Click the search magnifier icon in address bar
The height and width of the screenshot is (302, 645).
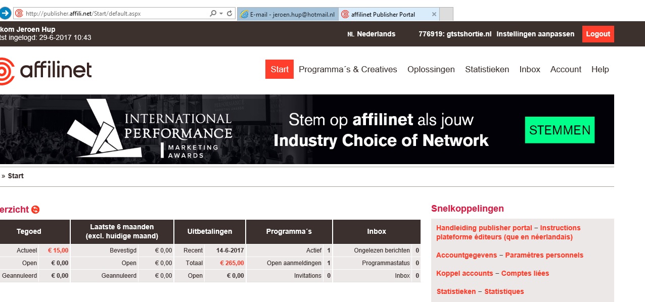coord(213,14)
